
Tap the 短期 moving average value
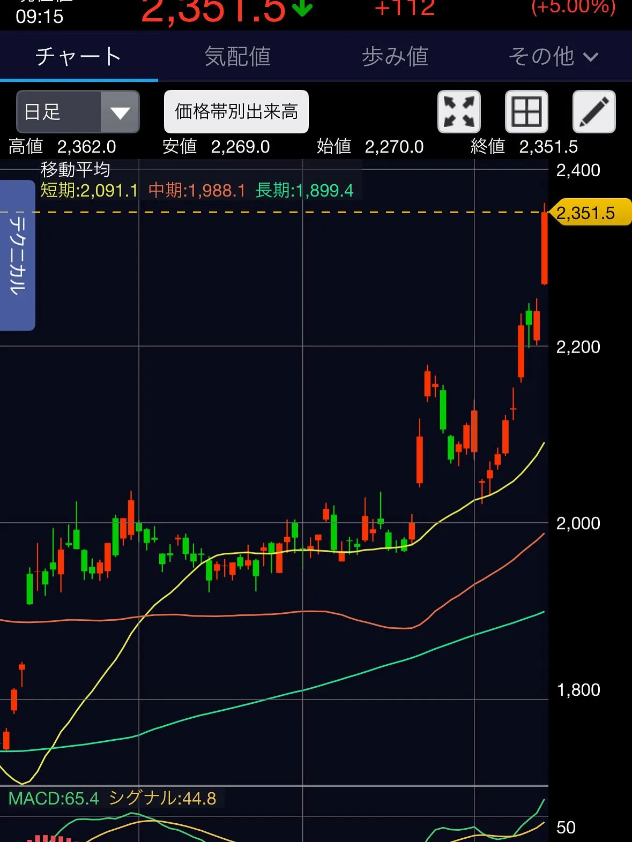click(89, 191)
